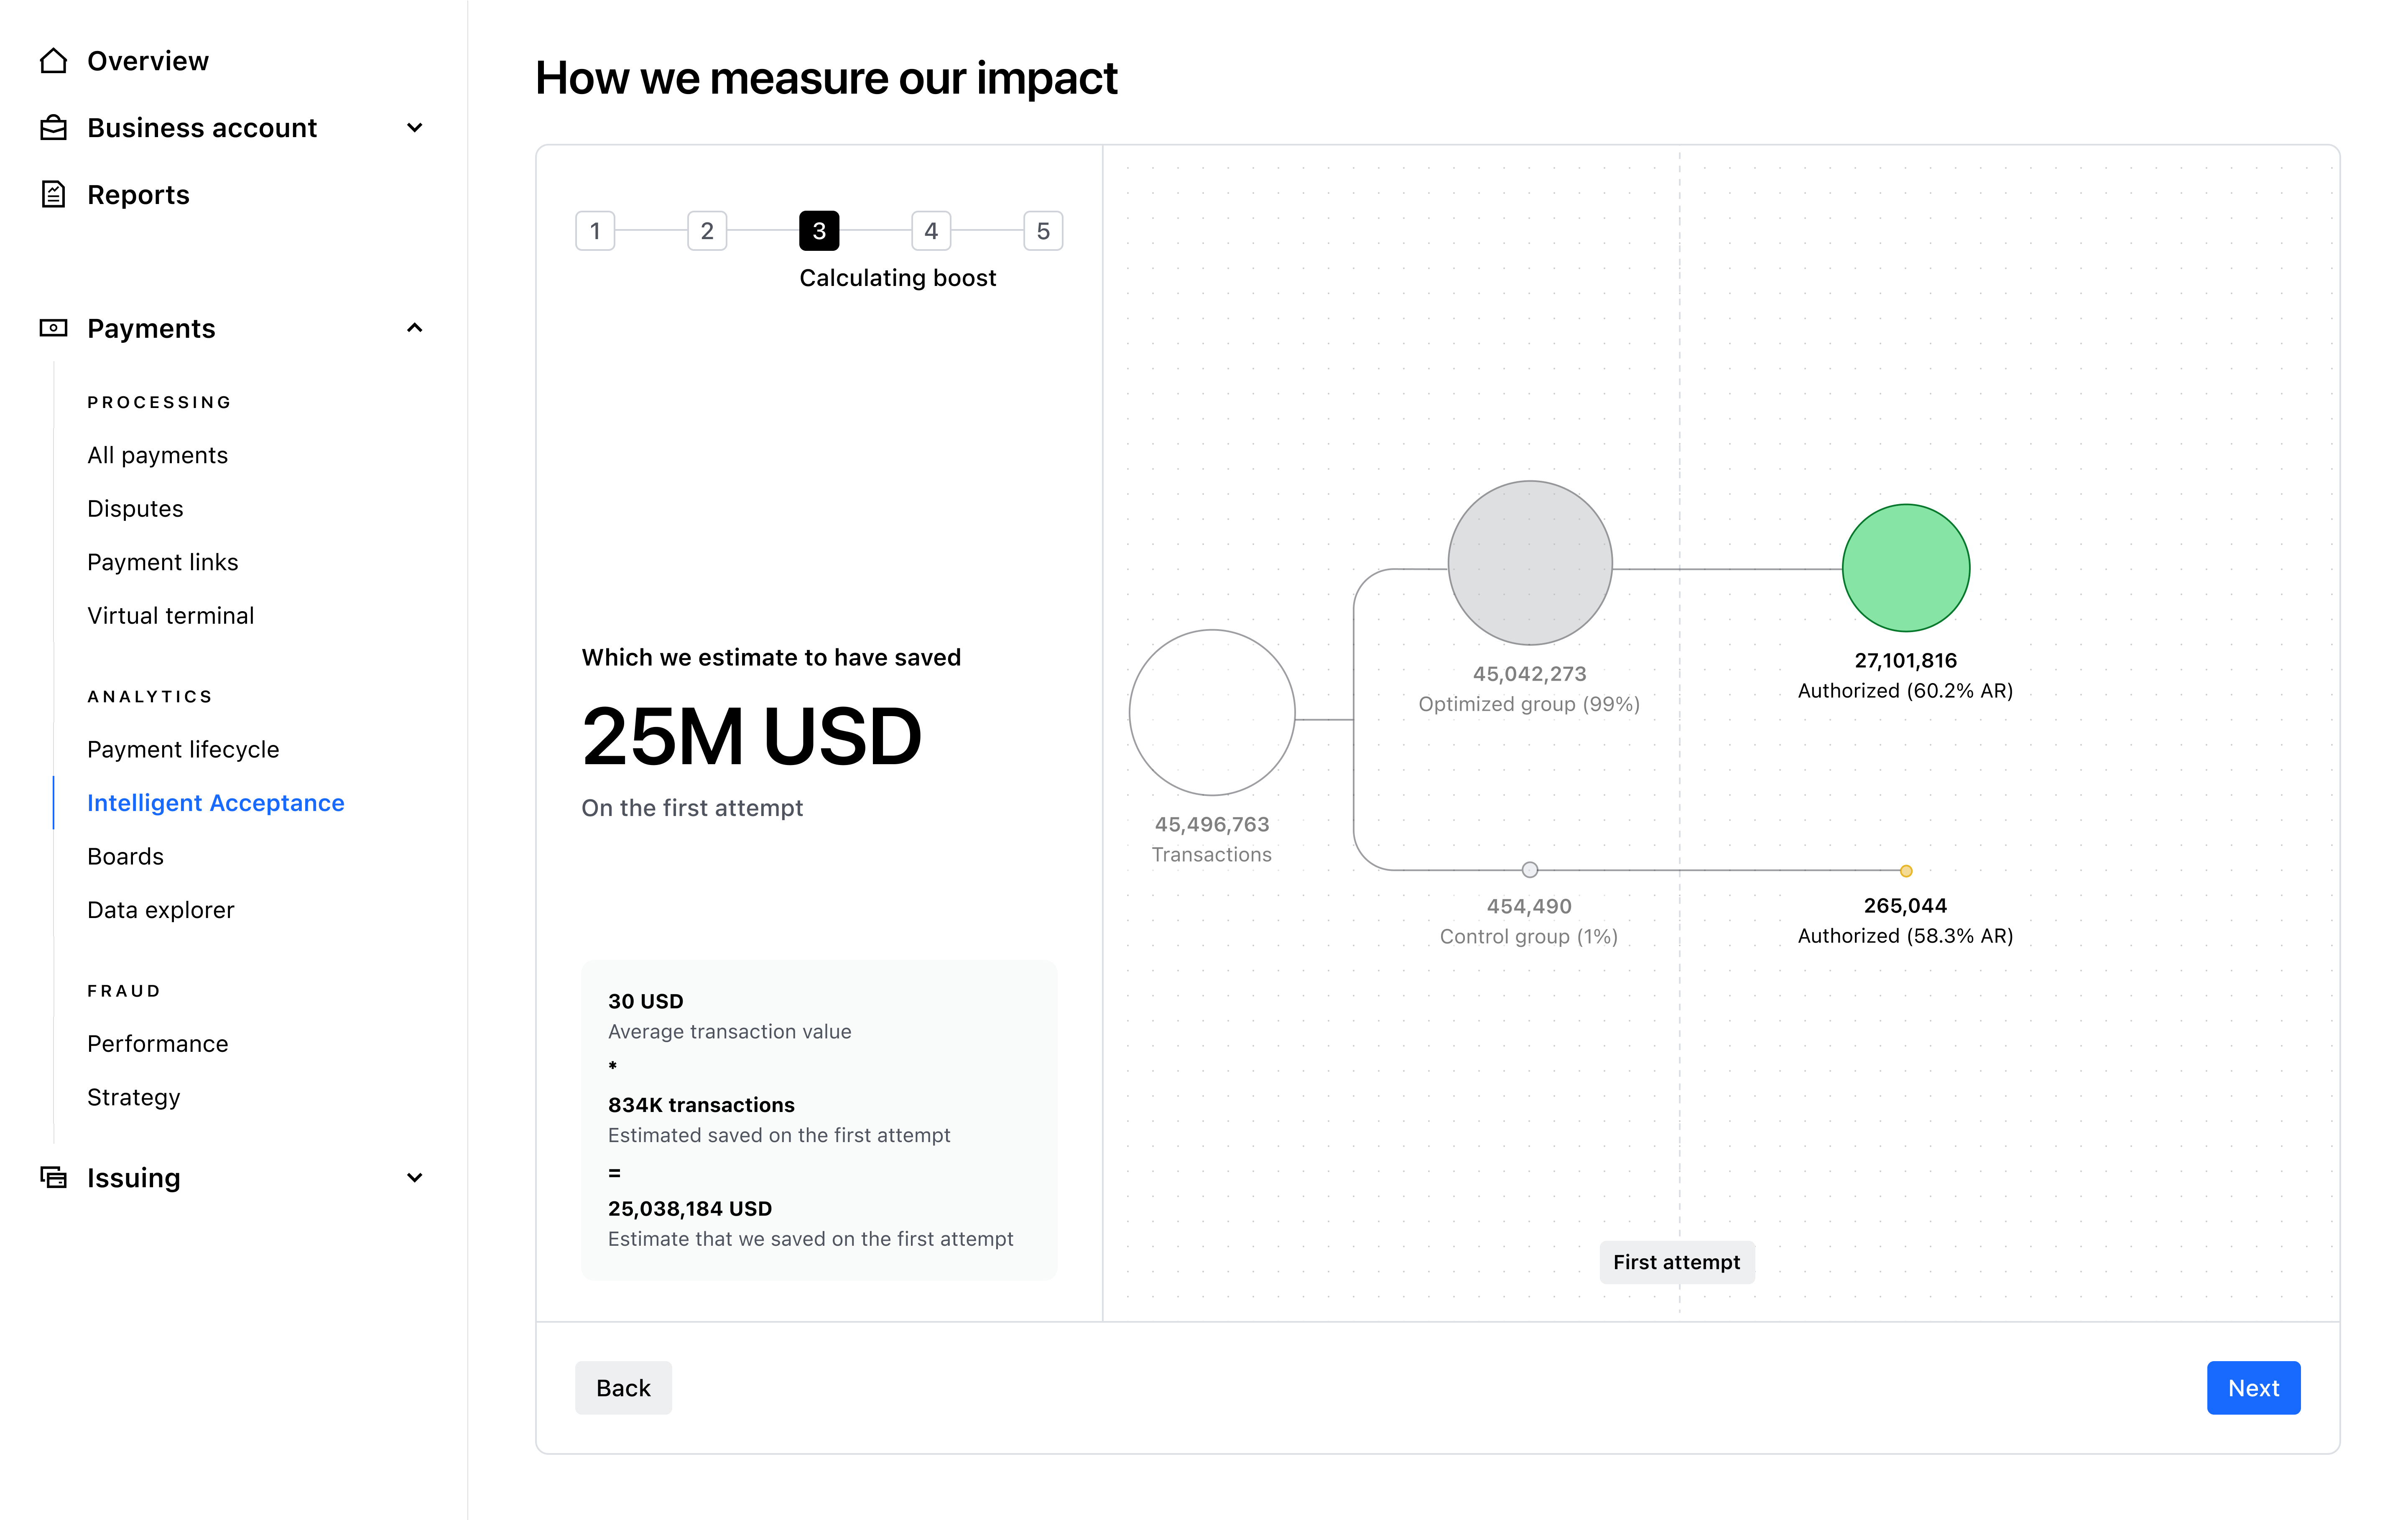The width and height of the screenshot is (2408, 1520).
Task: Click the 30 USD average value
Action: (646, 1001)
